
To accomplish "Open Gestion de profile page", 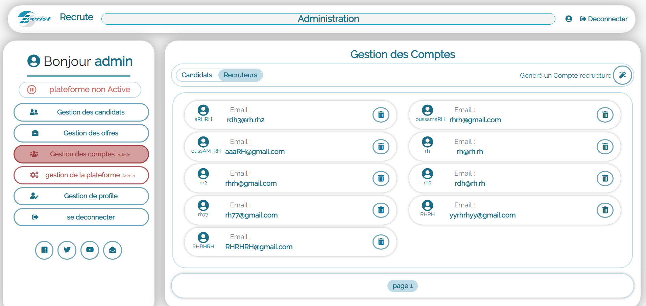I will click(81, 196).
